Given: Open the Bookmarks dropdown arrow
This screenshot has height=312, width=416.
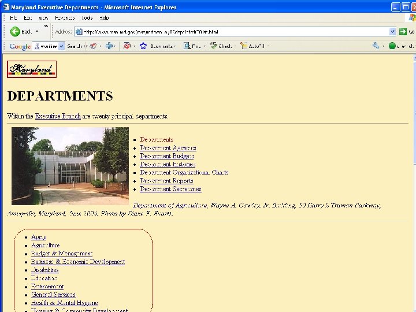Looking at the screenshot, I should click(175, 46).
